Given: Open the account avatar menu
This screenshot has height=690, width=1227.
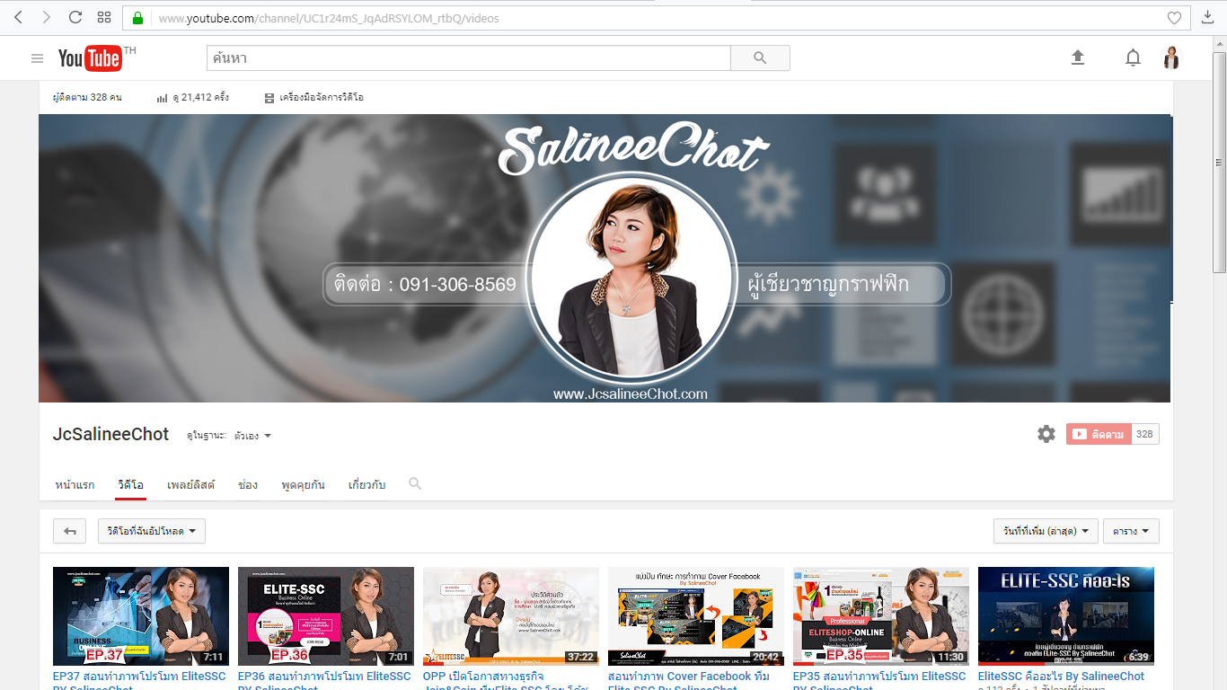Looking at the screenshot, I should pyautogui.click(x=1171, y=57).
